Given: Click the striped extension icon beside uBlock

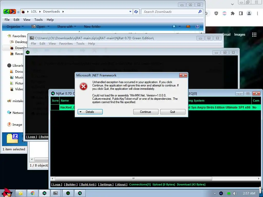Looking at the screenshot, I should (224, 13).
